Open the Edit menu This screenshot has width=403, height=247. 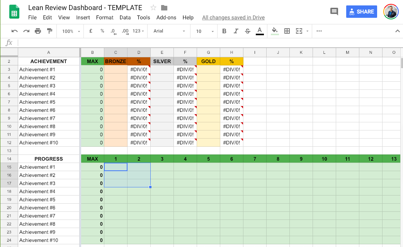(x=47, y=17)
